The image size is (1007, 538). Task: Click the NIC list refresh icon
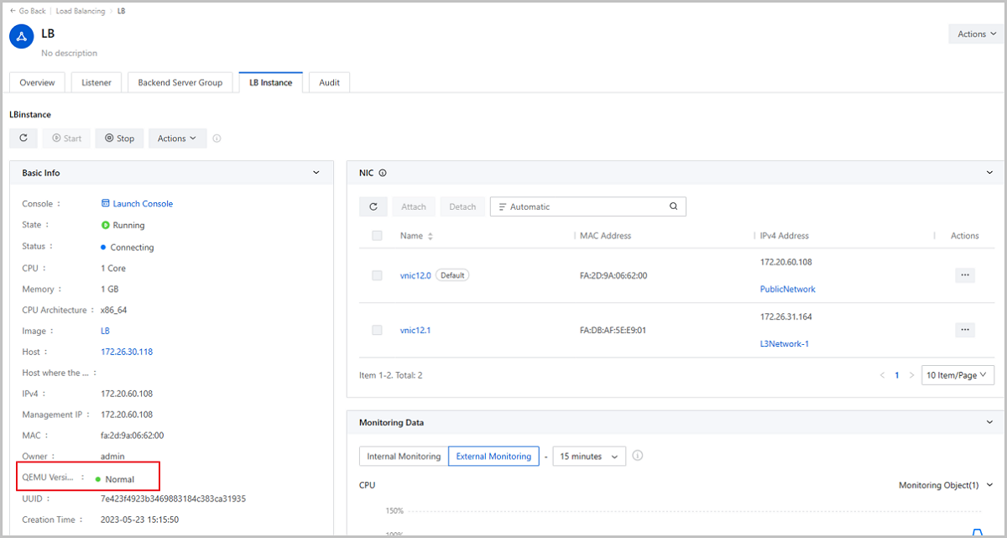pos(373,206)
